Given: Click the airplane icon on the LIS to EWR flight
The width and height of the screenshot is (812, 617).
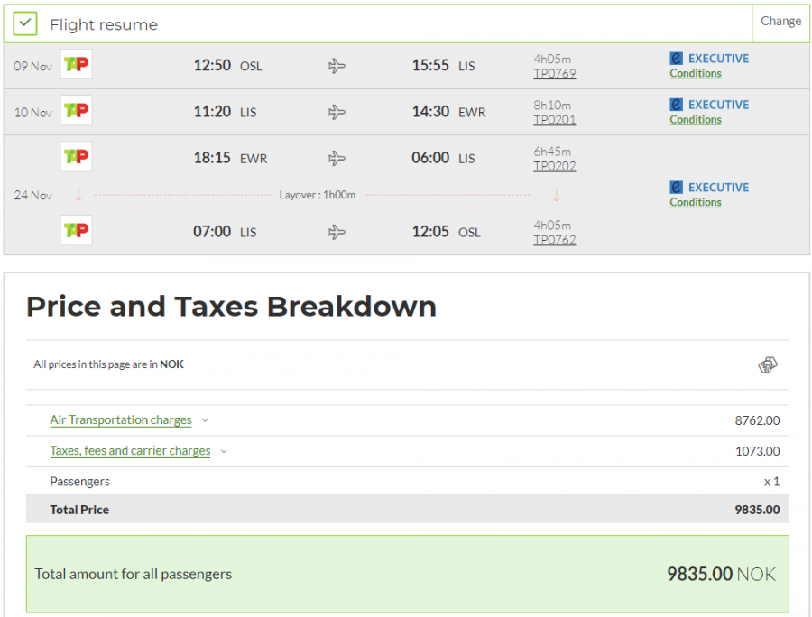Looking at the screenshot, I should [337, 112].
